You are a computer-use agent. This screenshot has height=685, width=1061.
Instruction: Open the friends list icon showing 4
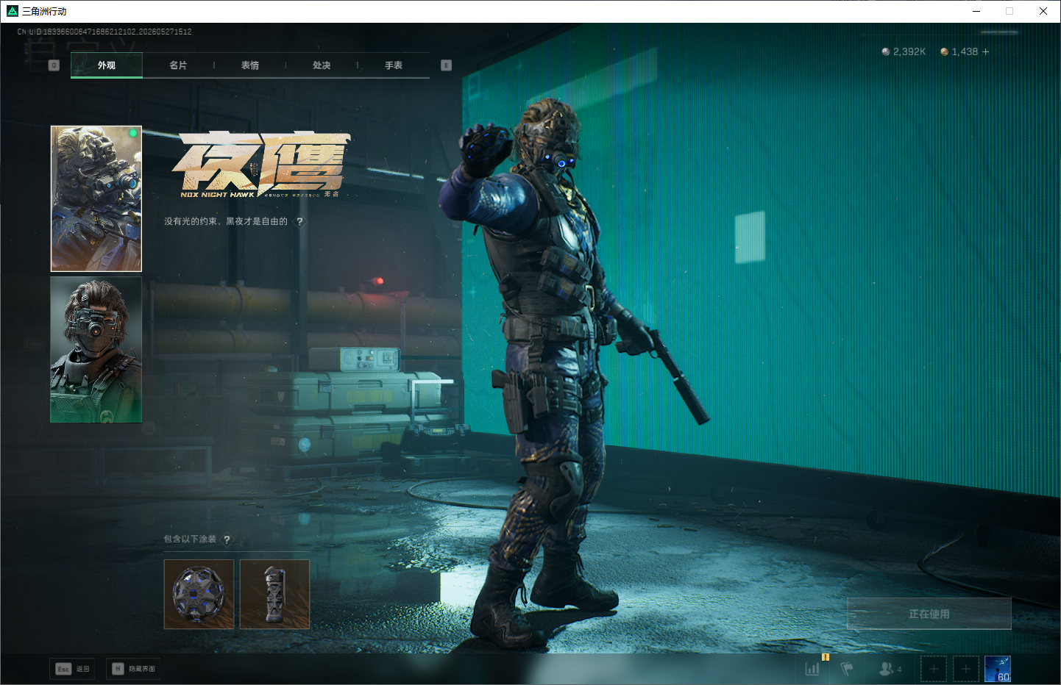[x=890, y=669]
